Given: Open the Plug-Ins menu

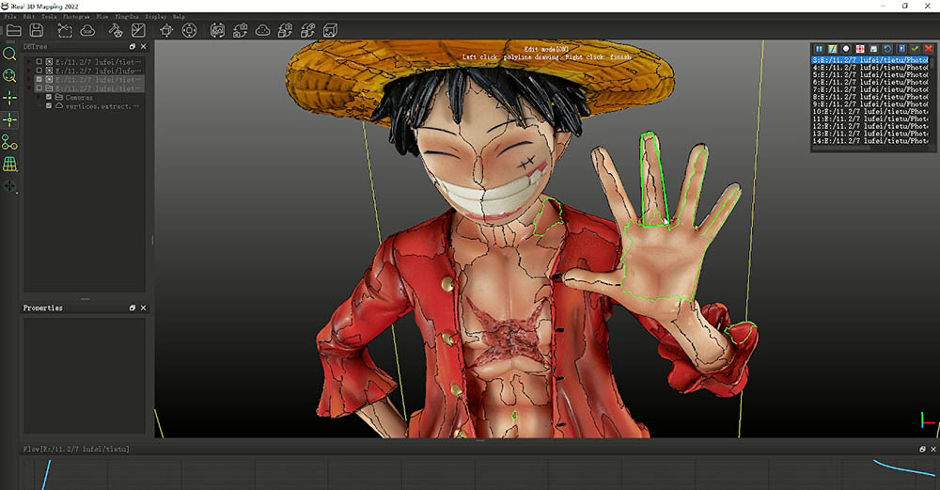Looking at the screenshot, I should click(x=127, y=17).
